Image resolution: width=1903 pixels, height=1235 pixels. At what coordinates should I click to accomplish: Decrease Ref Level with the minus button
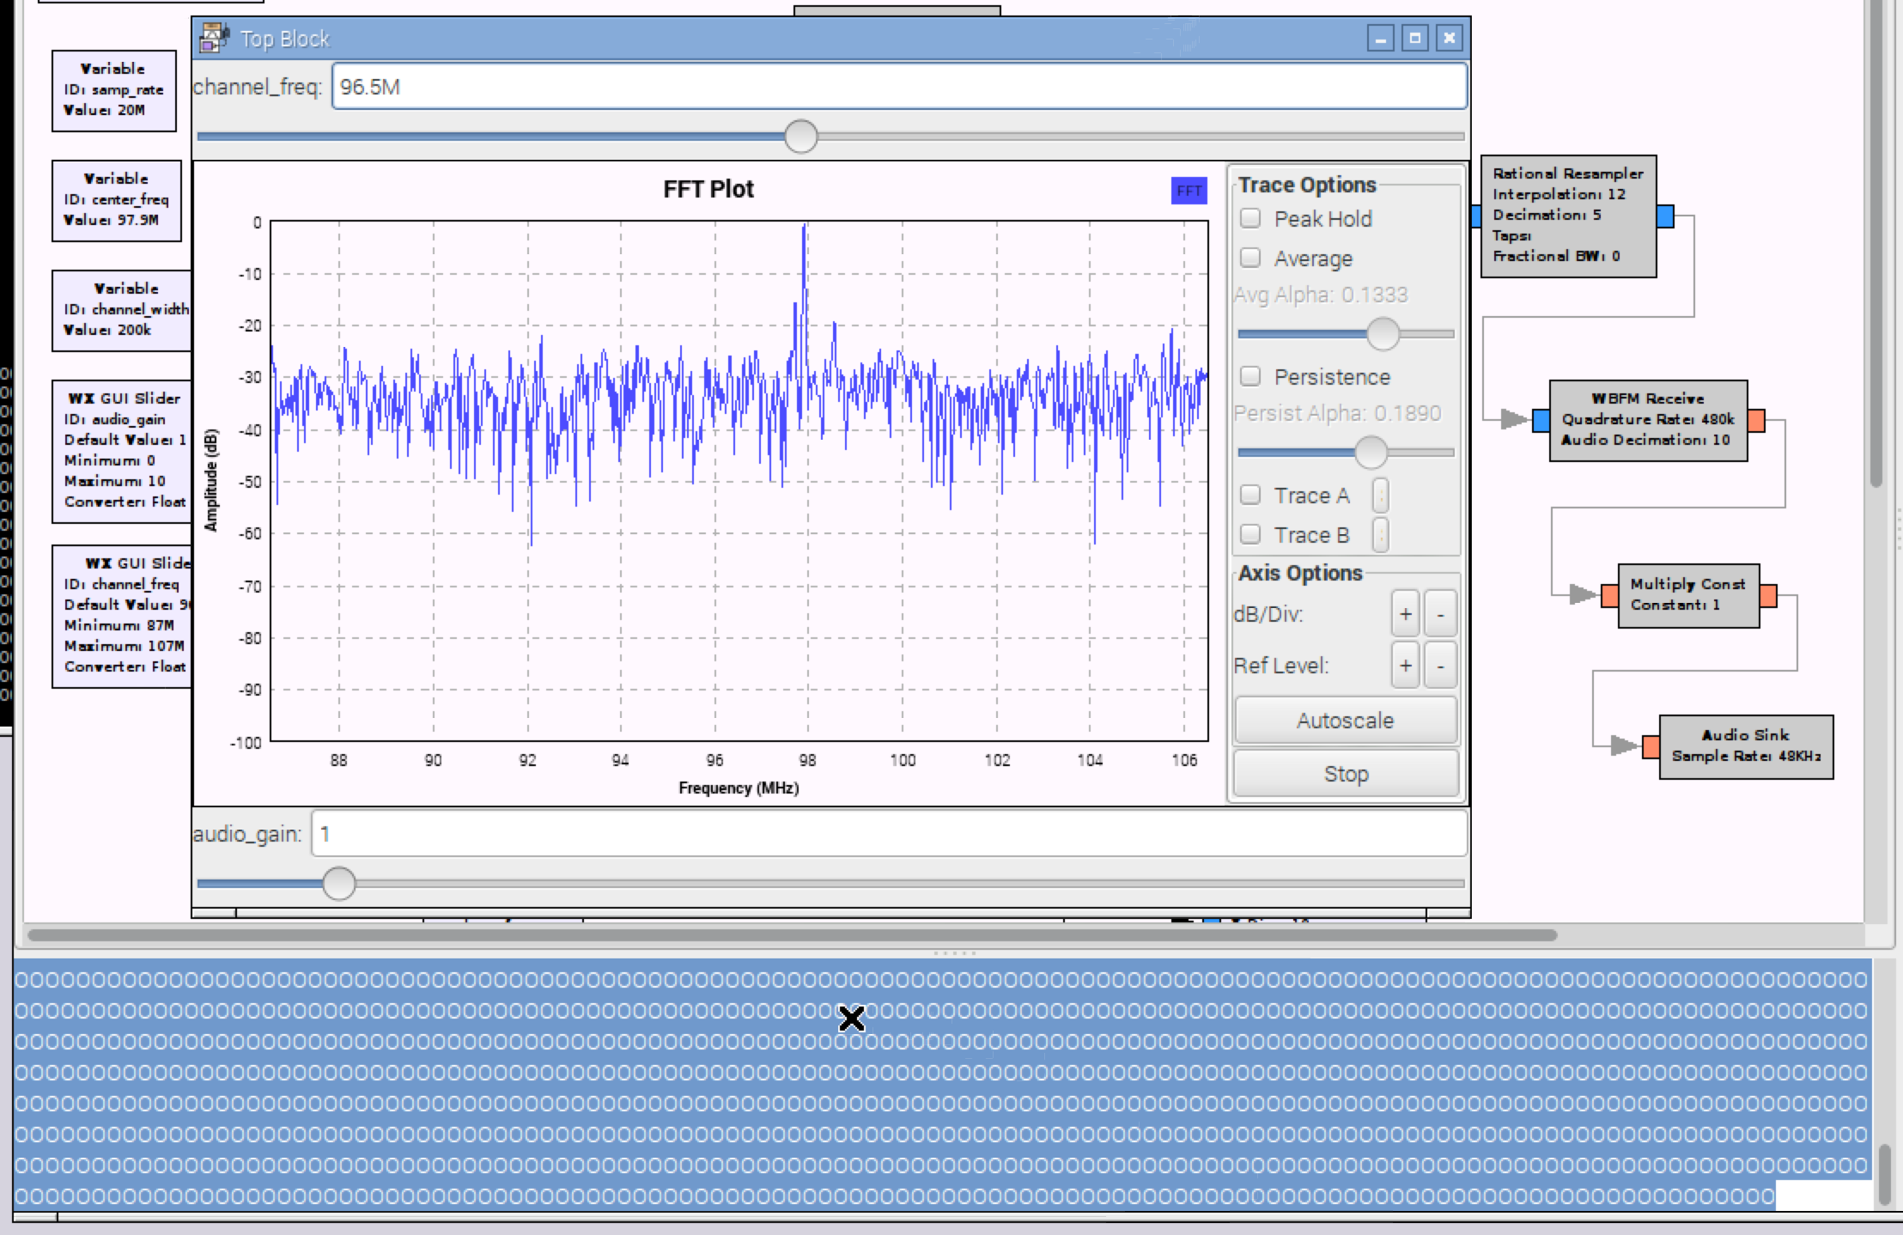pos(1439,665)
